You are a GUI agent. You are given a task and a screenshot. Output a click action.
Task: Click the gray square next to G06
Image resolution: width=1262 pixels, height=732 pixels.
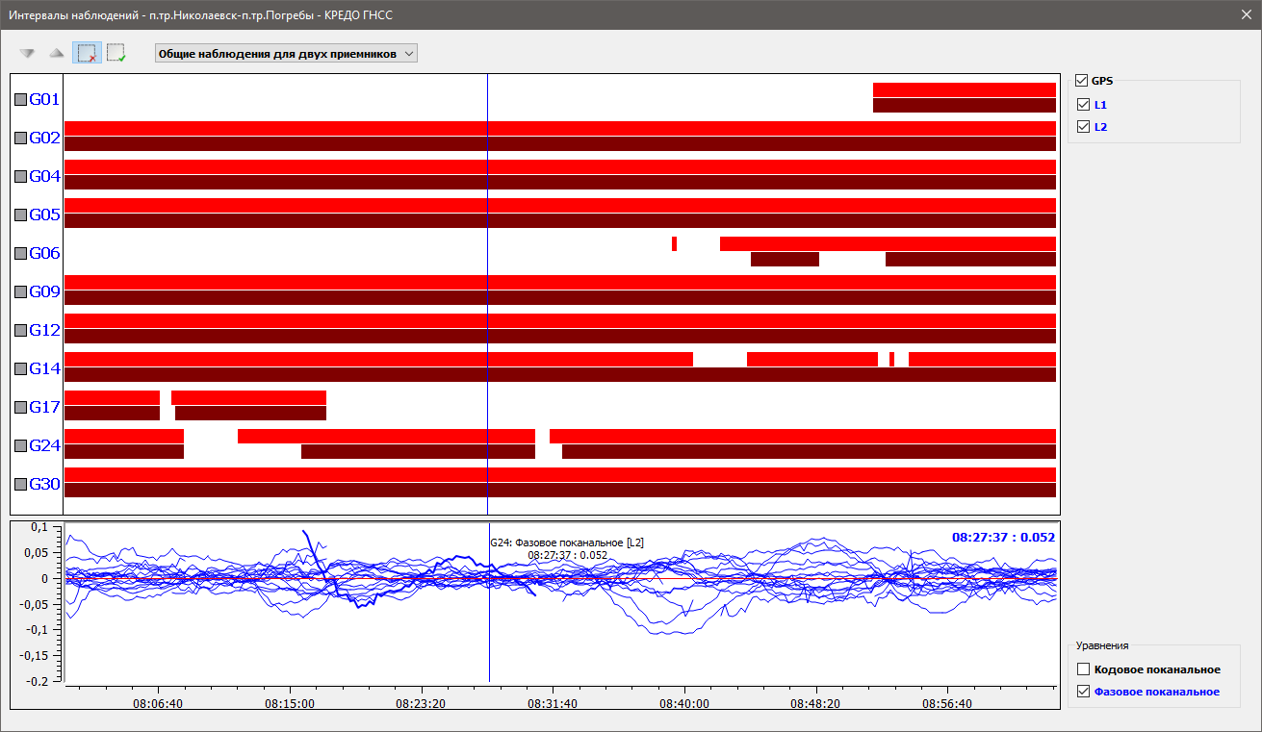point(20,253)
